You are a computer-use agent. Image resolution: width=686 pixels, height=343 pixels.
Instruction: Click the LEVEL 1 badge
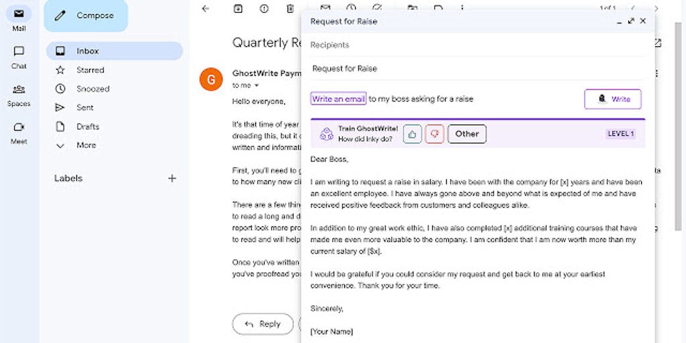(621, 134)
